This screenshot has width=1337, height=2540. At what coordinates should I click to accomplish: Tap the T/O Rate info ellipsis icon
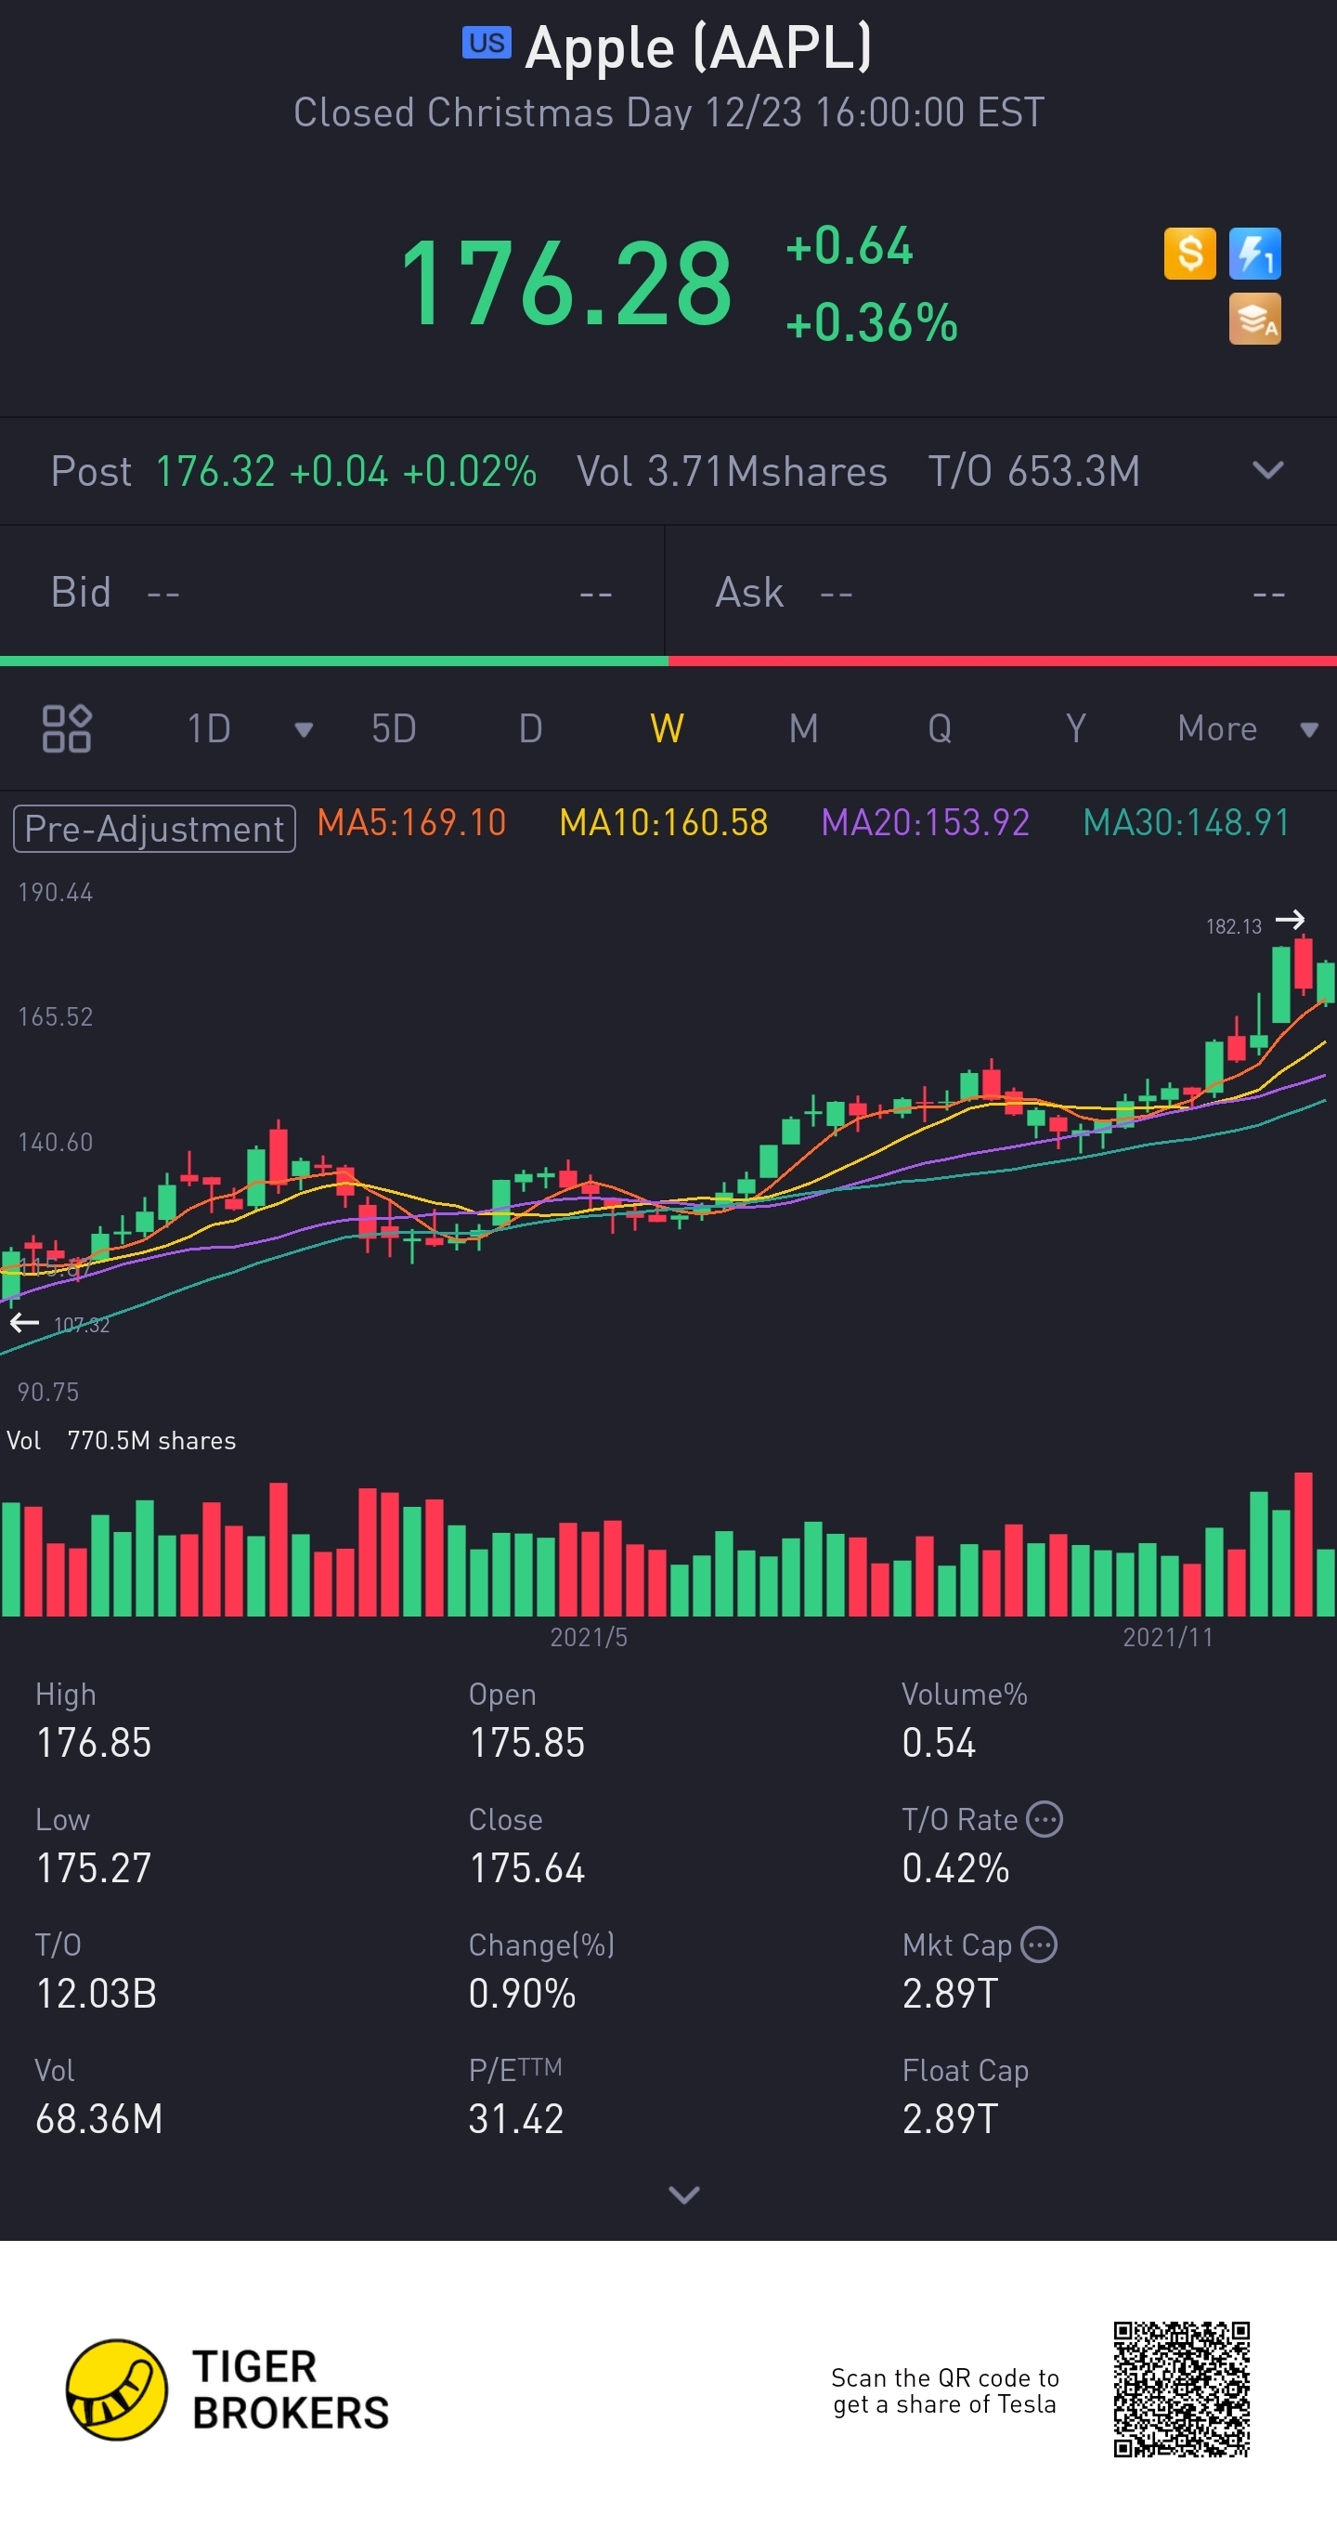[1045, 1819]
